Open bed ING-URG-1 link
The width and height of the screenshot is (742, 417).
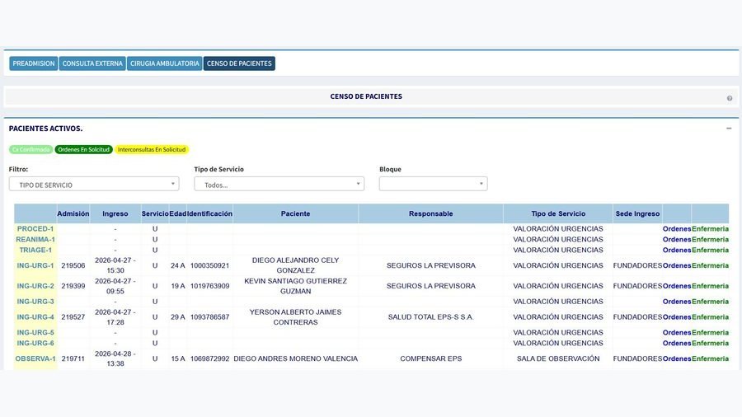coord(35,265)
